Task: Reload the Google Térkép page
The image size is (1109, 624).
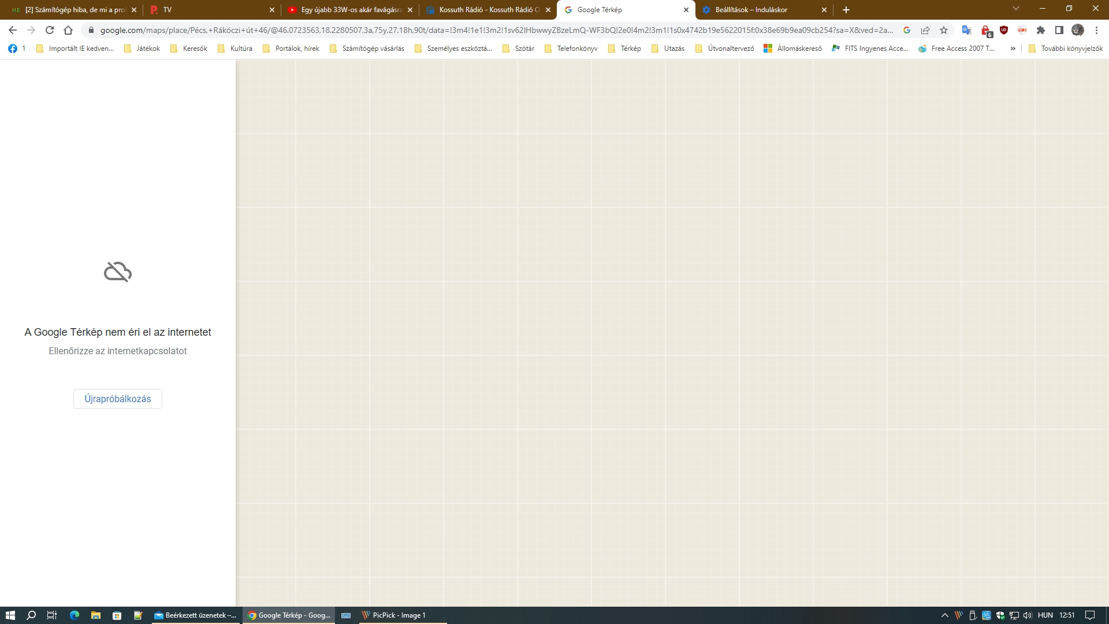Action: [50, 30]
